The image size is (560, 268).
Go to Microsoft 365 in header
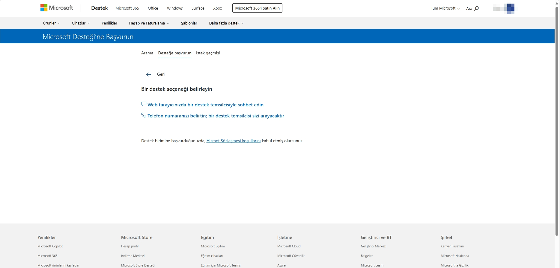coord(127,8)
